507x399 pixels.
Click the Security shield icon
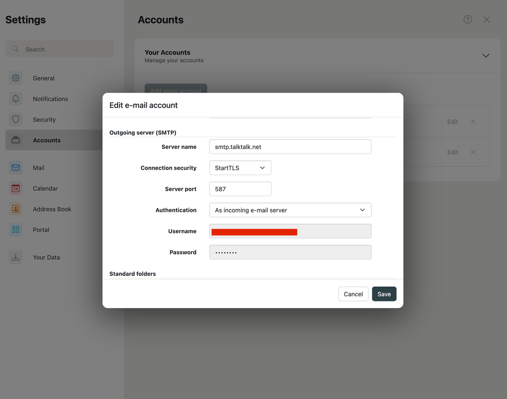tap(16, 119)
